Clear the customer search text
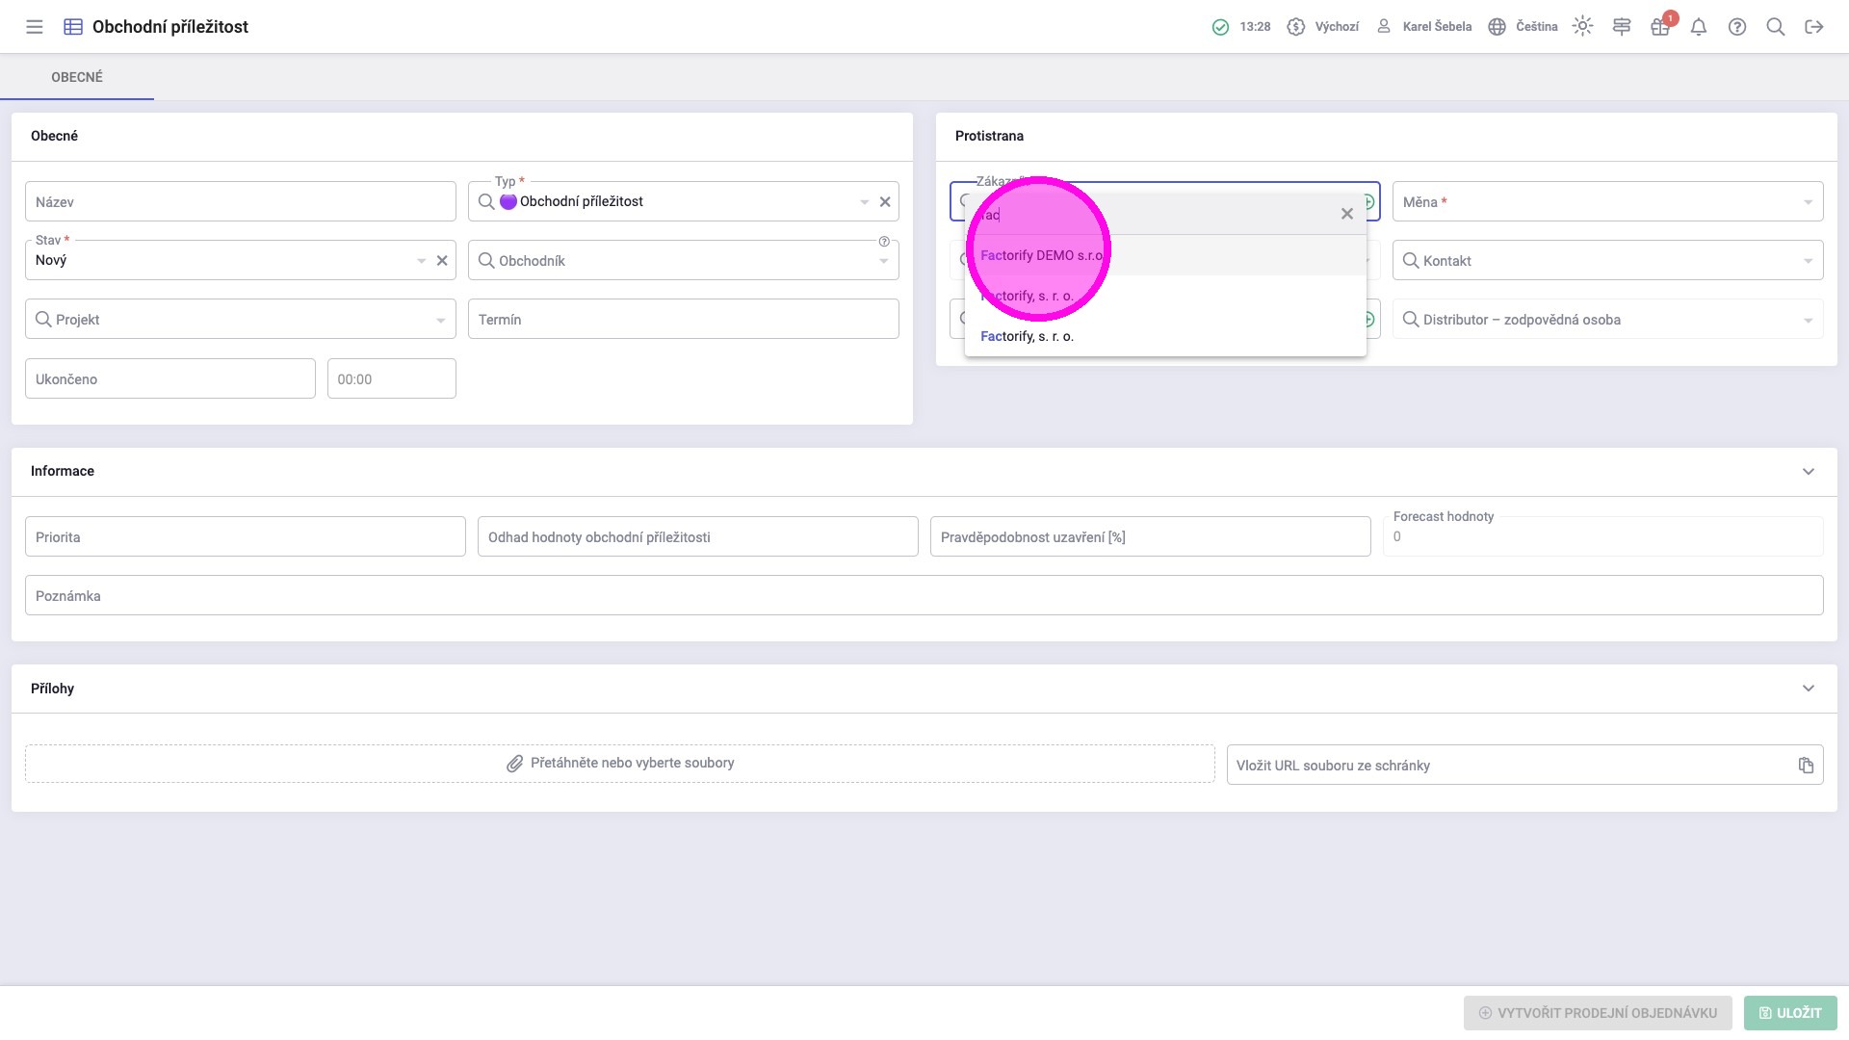1849x1040 pixels. point(1347,214)
